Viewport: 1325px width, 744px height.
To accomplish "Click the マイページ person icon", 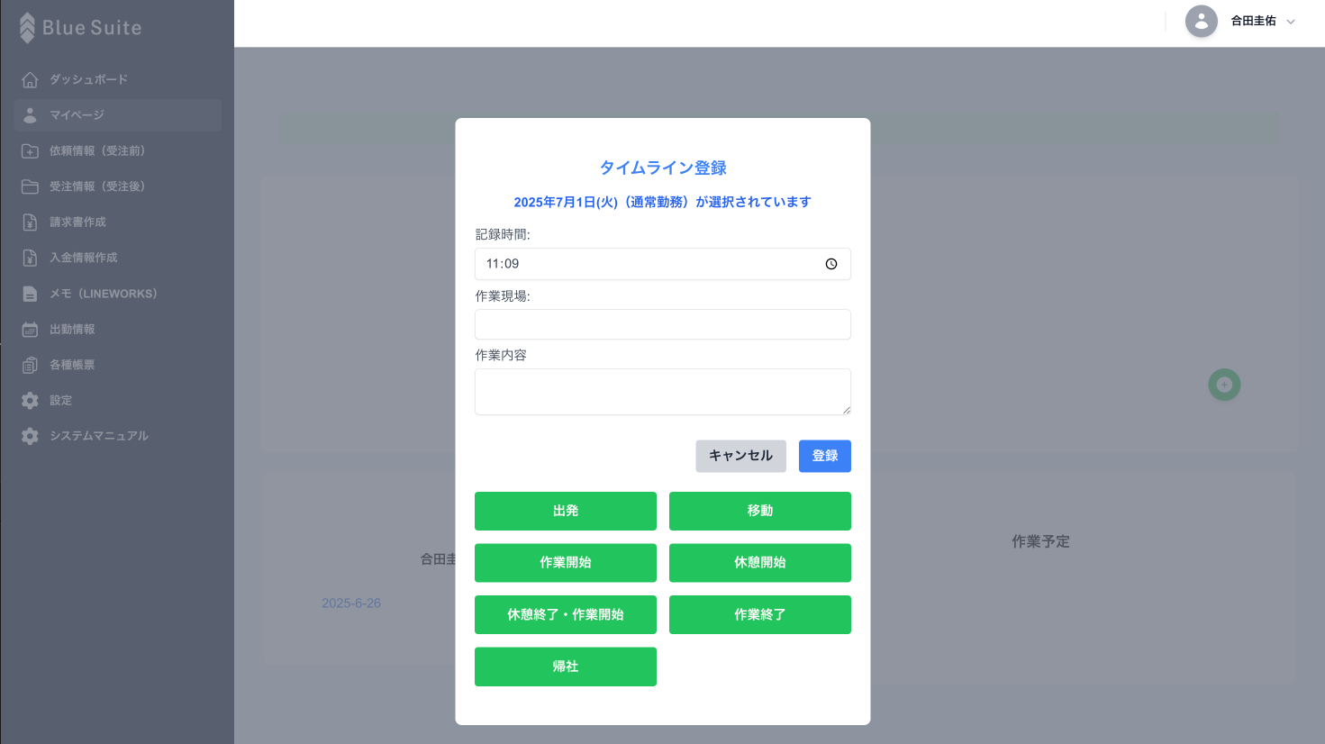I will [30, 115].
